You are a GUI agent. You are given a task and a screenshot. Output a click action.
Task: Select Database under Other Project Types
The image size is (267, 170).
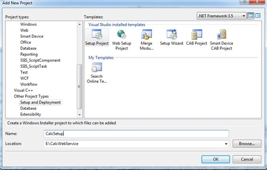click(28, 108)
